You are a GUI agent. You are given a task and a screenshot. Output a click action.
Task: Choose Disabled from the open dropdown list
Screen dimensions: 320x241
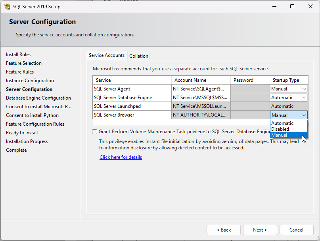(289, 129)
